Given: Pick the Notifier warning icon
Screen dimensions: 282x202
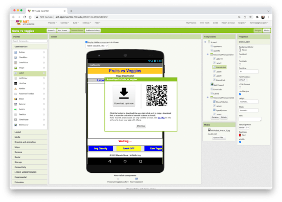Looking at the screenshot, I should pos(16,89).
